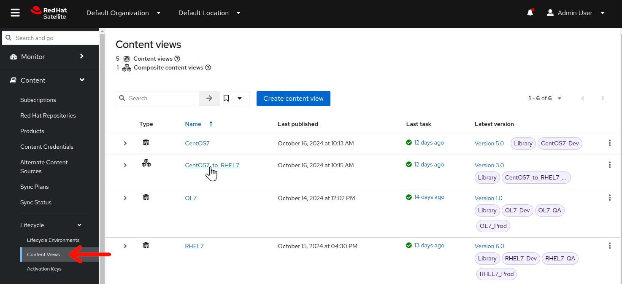Click the bookmark icon beside search
Image resolution: width=622 pixels, height=284 pixels.
(x=226, y=98)
